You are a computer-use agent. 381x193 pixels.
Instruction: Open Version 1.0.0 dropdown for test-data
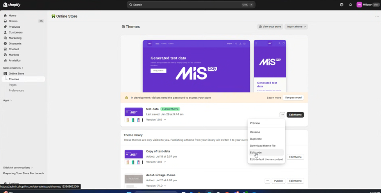156,120
